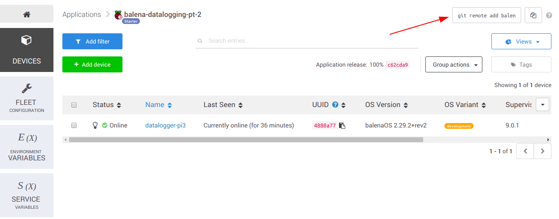Image resolution: width=559 pixels, height=219 pixels.
Task: Open the Views dropdown
Action: (x=521, y=42)
